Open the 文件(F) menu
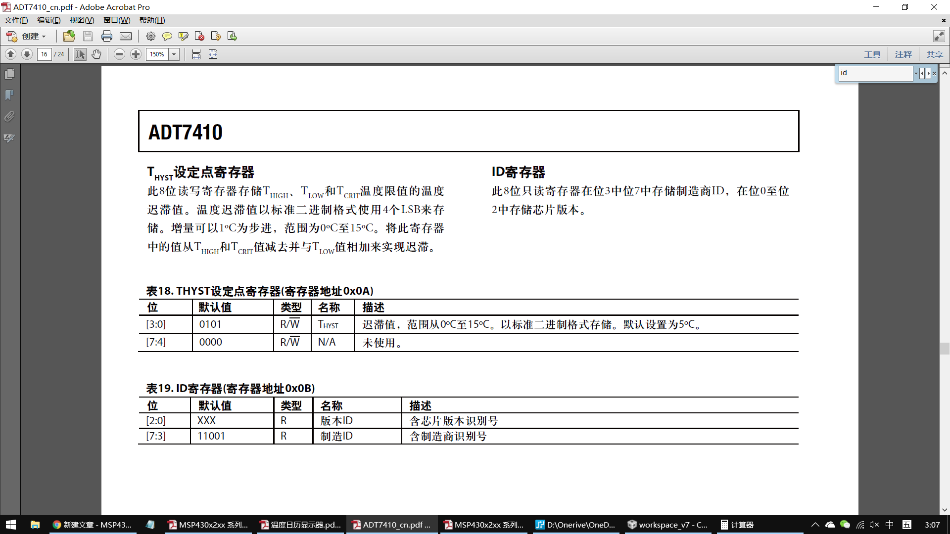 tap(16, 20)
